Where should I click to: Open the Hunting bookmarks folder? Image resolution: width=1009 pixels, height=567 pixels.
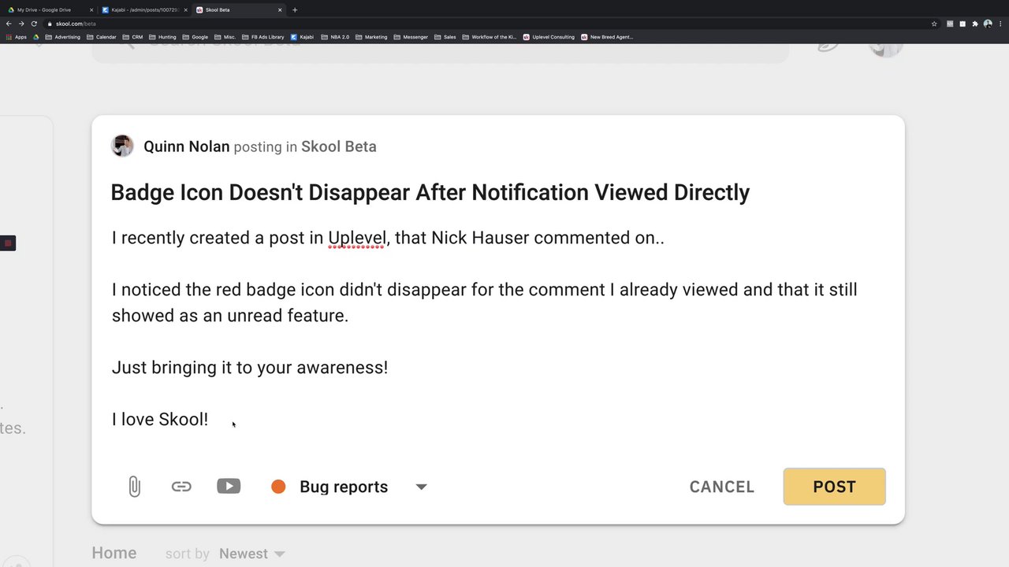coord(162,37)
